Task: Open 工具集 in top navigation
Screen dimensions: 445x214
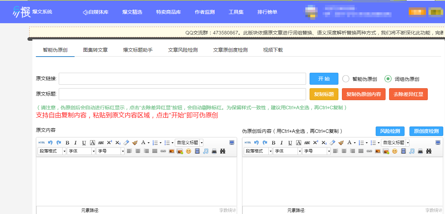Action: (236, 12)
